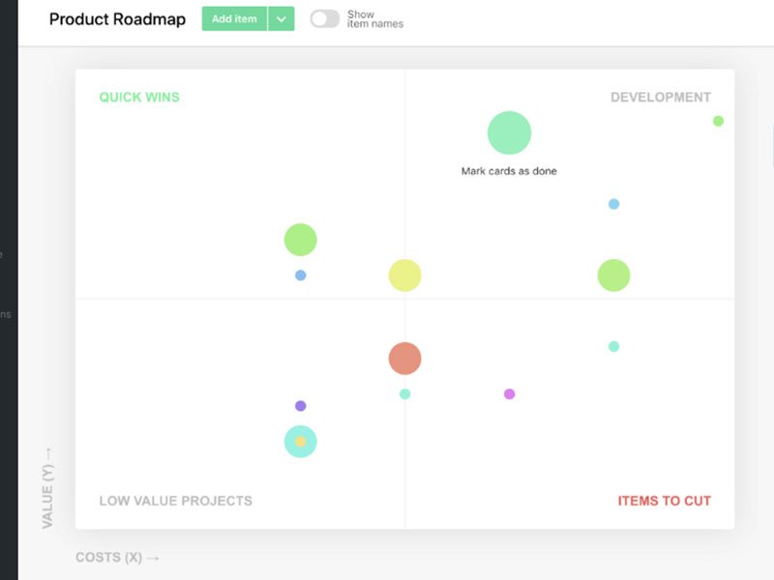The height and width of the screenshot is (580, 774).
Task: Click the ITEMS TO CUT quadrant label
Action: click(664, 501)
